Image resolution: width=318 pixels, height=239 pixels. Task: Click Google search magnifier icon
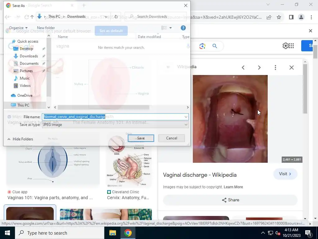(215, 46)
